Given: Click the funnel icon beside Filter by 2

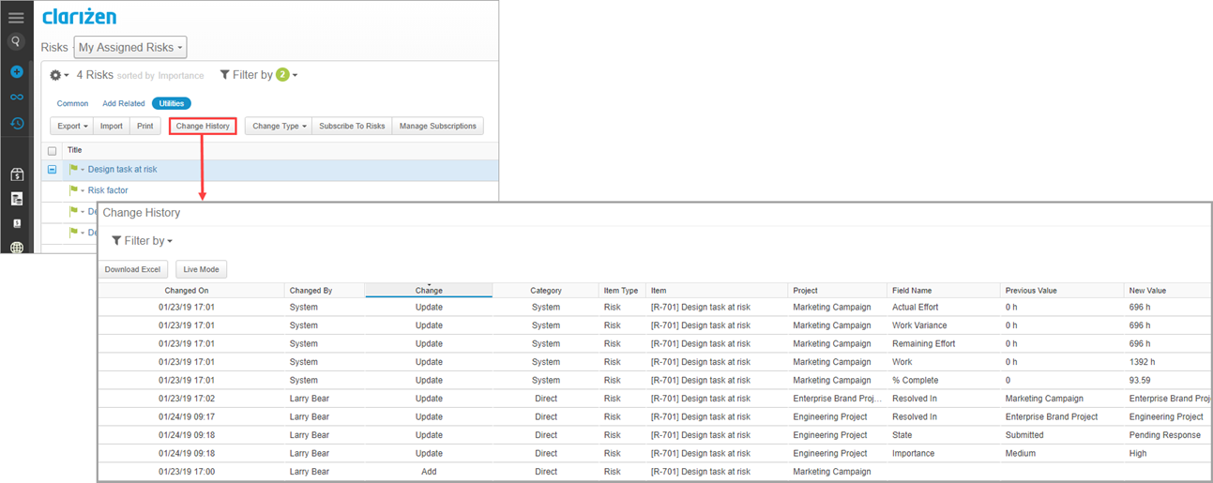Looking at the screenshot, I should 224,75.
